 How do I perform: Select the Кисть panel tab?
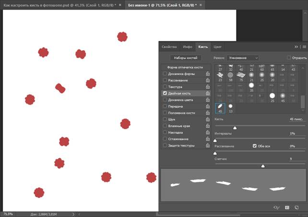(x=203, y=47)
